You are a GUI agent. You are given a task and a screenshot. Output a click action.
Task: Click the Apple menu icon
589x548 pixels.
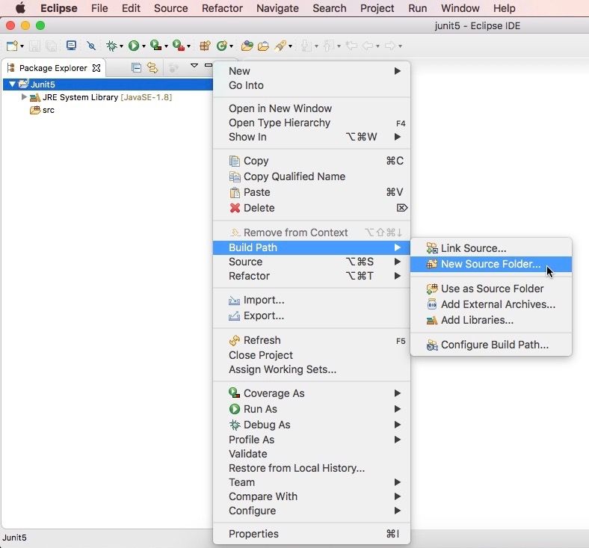point(20,8)
